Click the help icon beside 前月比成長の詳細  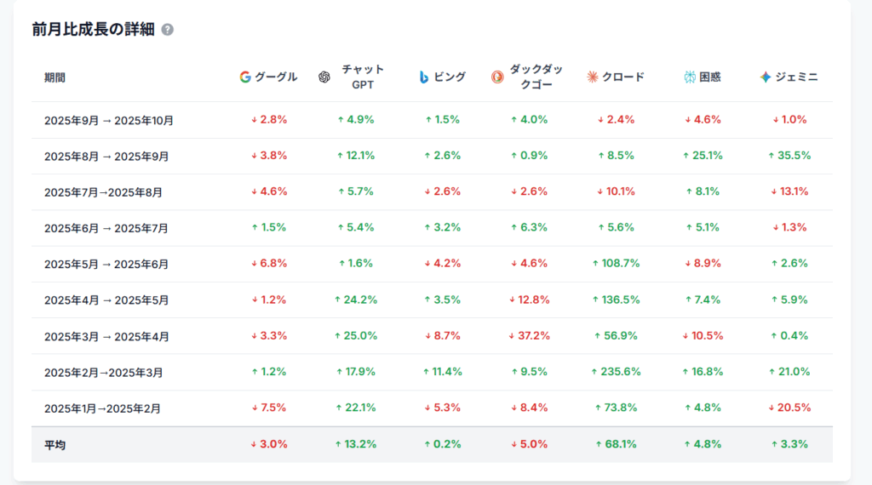(168, 30)
